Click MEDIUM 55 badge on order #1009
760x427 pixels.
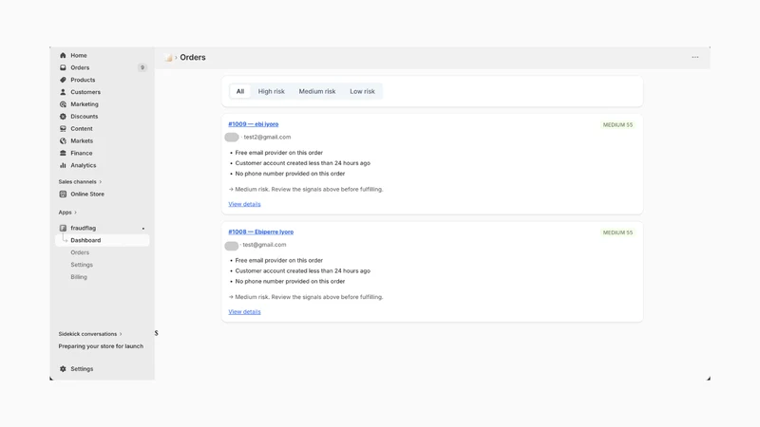click(617, 125)
